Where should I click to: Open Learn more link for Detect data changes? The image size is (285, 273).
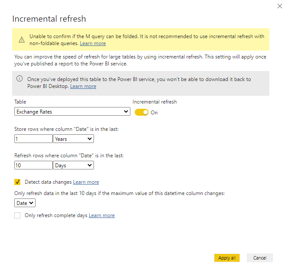tap(86, 182)
